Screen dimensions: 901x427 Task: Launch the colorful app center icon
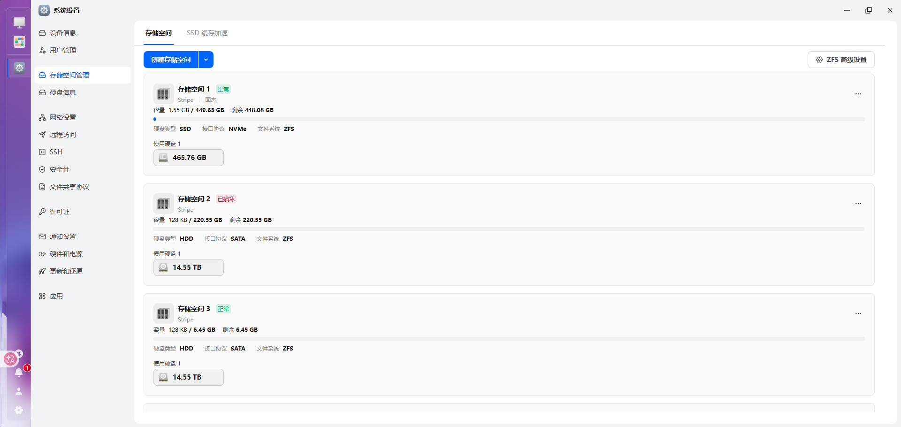click(19, 42)
